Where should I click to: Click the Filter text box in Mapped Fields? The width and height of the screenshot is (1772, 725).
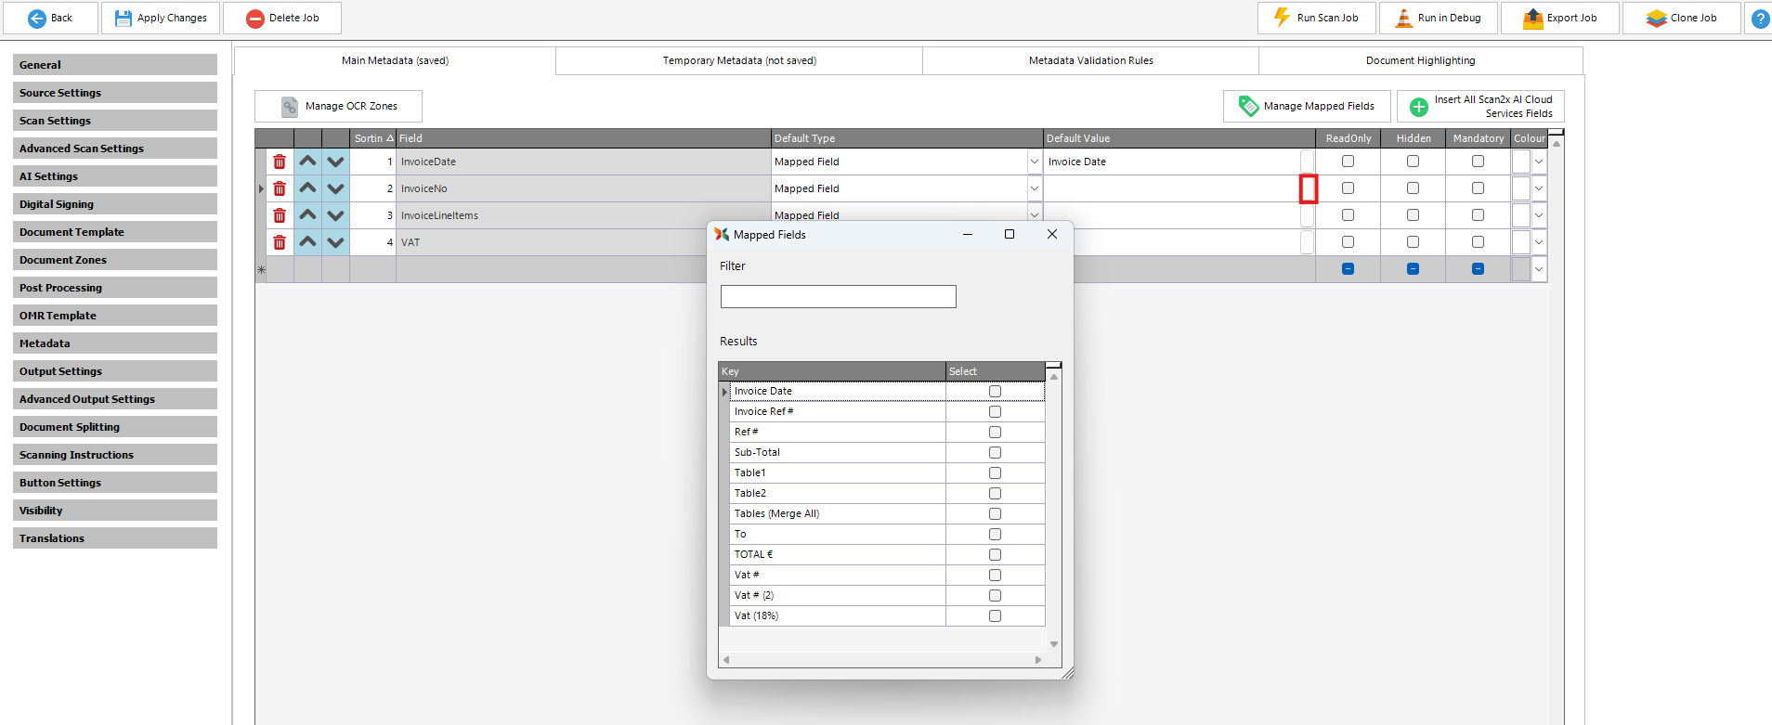(x=838, y=297)
